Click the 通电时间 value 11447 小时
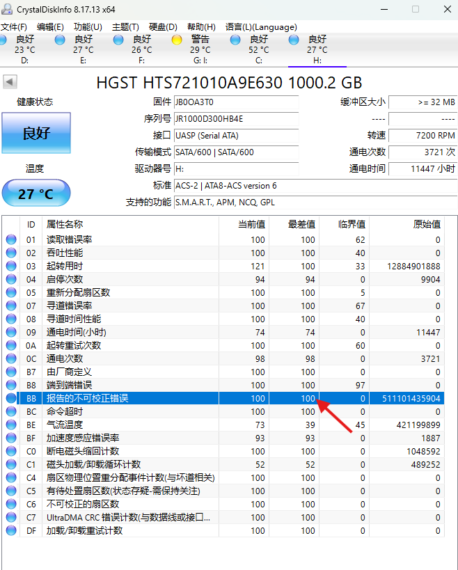 pyautogui.click(x=423, y=169)
